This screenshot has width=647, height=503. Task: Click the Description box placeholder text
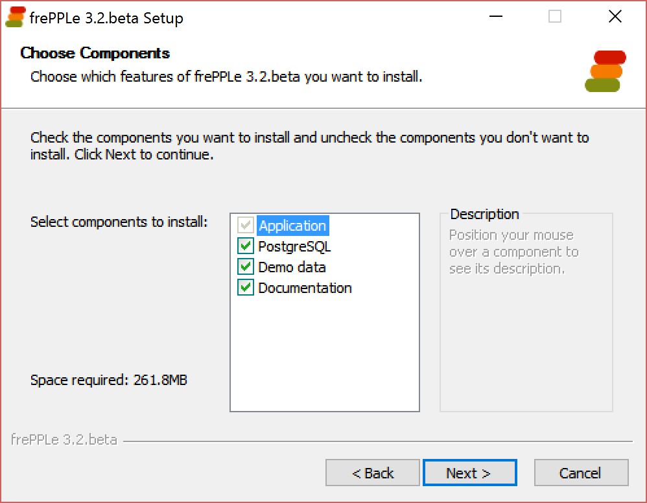513,251
